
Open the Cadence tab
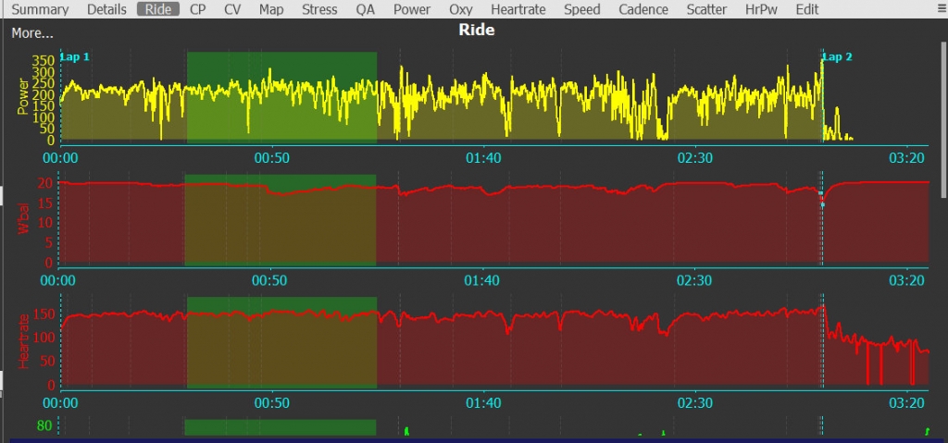tap(643, 9)
